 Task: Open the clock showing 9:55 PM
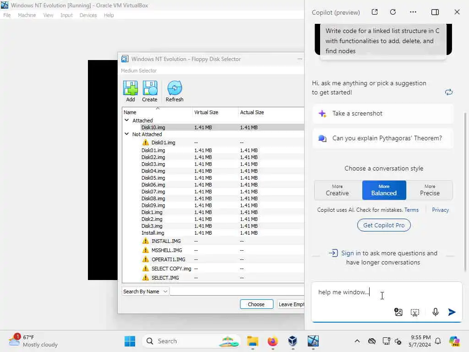420,341
